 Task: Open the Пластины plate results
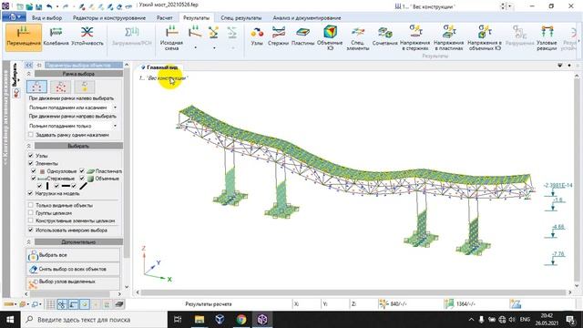pos(302,36)
